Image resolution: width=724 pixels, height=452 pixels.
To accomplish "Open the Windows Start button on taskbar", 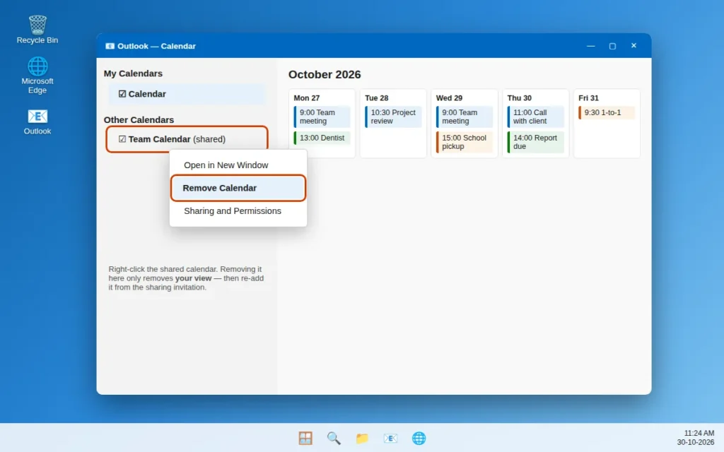I will coord(305,438).
